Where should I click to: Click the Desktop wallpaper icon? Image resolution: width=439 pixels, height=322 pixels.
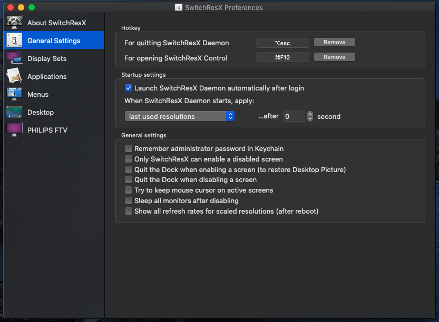click(14, 112)
